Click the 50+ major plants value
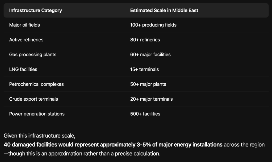Screen dimensions: 272x162 tap(148, 84)
